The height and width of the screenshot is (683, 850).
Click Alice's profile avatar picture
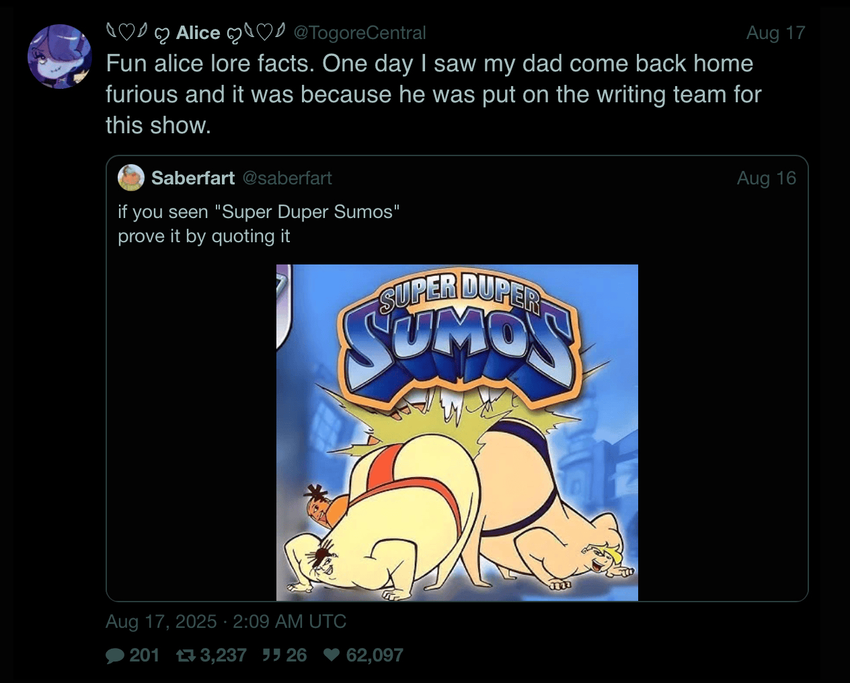pyautogui.click(x=59, y=57)
